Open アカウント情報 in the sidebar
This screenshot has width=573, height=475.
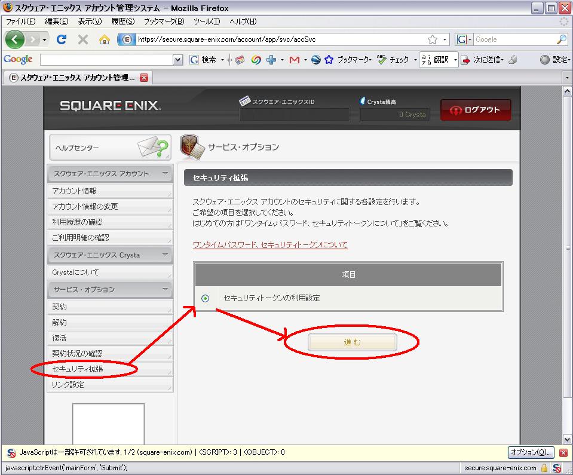[x=110, y=191]
